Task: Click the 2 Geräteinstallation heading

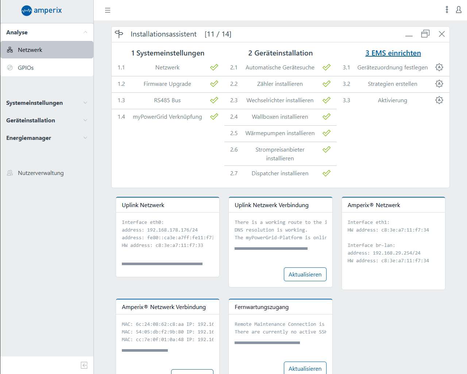Action: (x=281, y=53)
